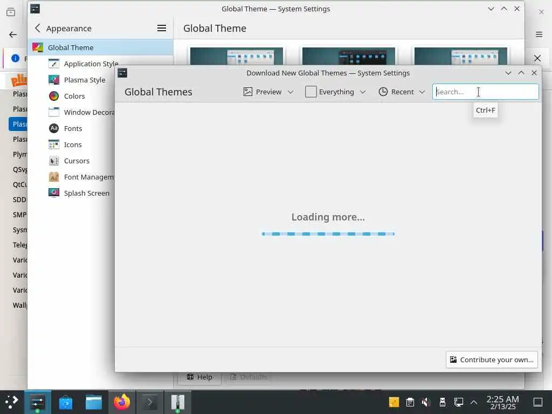
Task: Click the Window Decorations sidebar icon
Action: [x=54, y=112]
